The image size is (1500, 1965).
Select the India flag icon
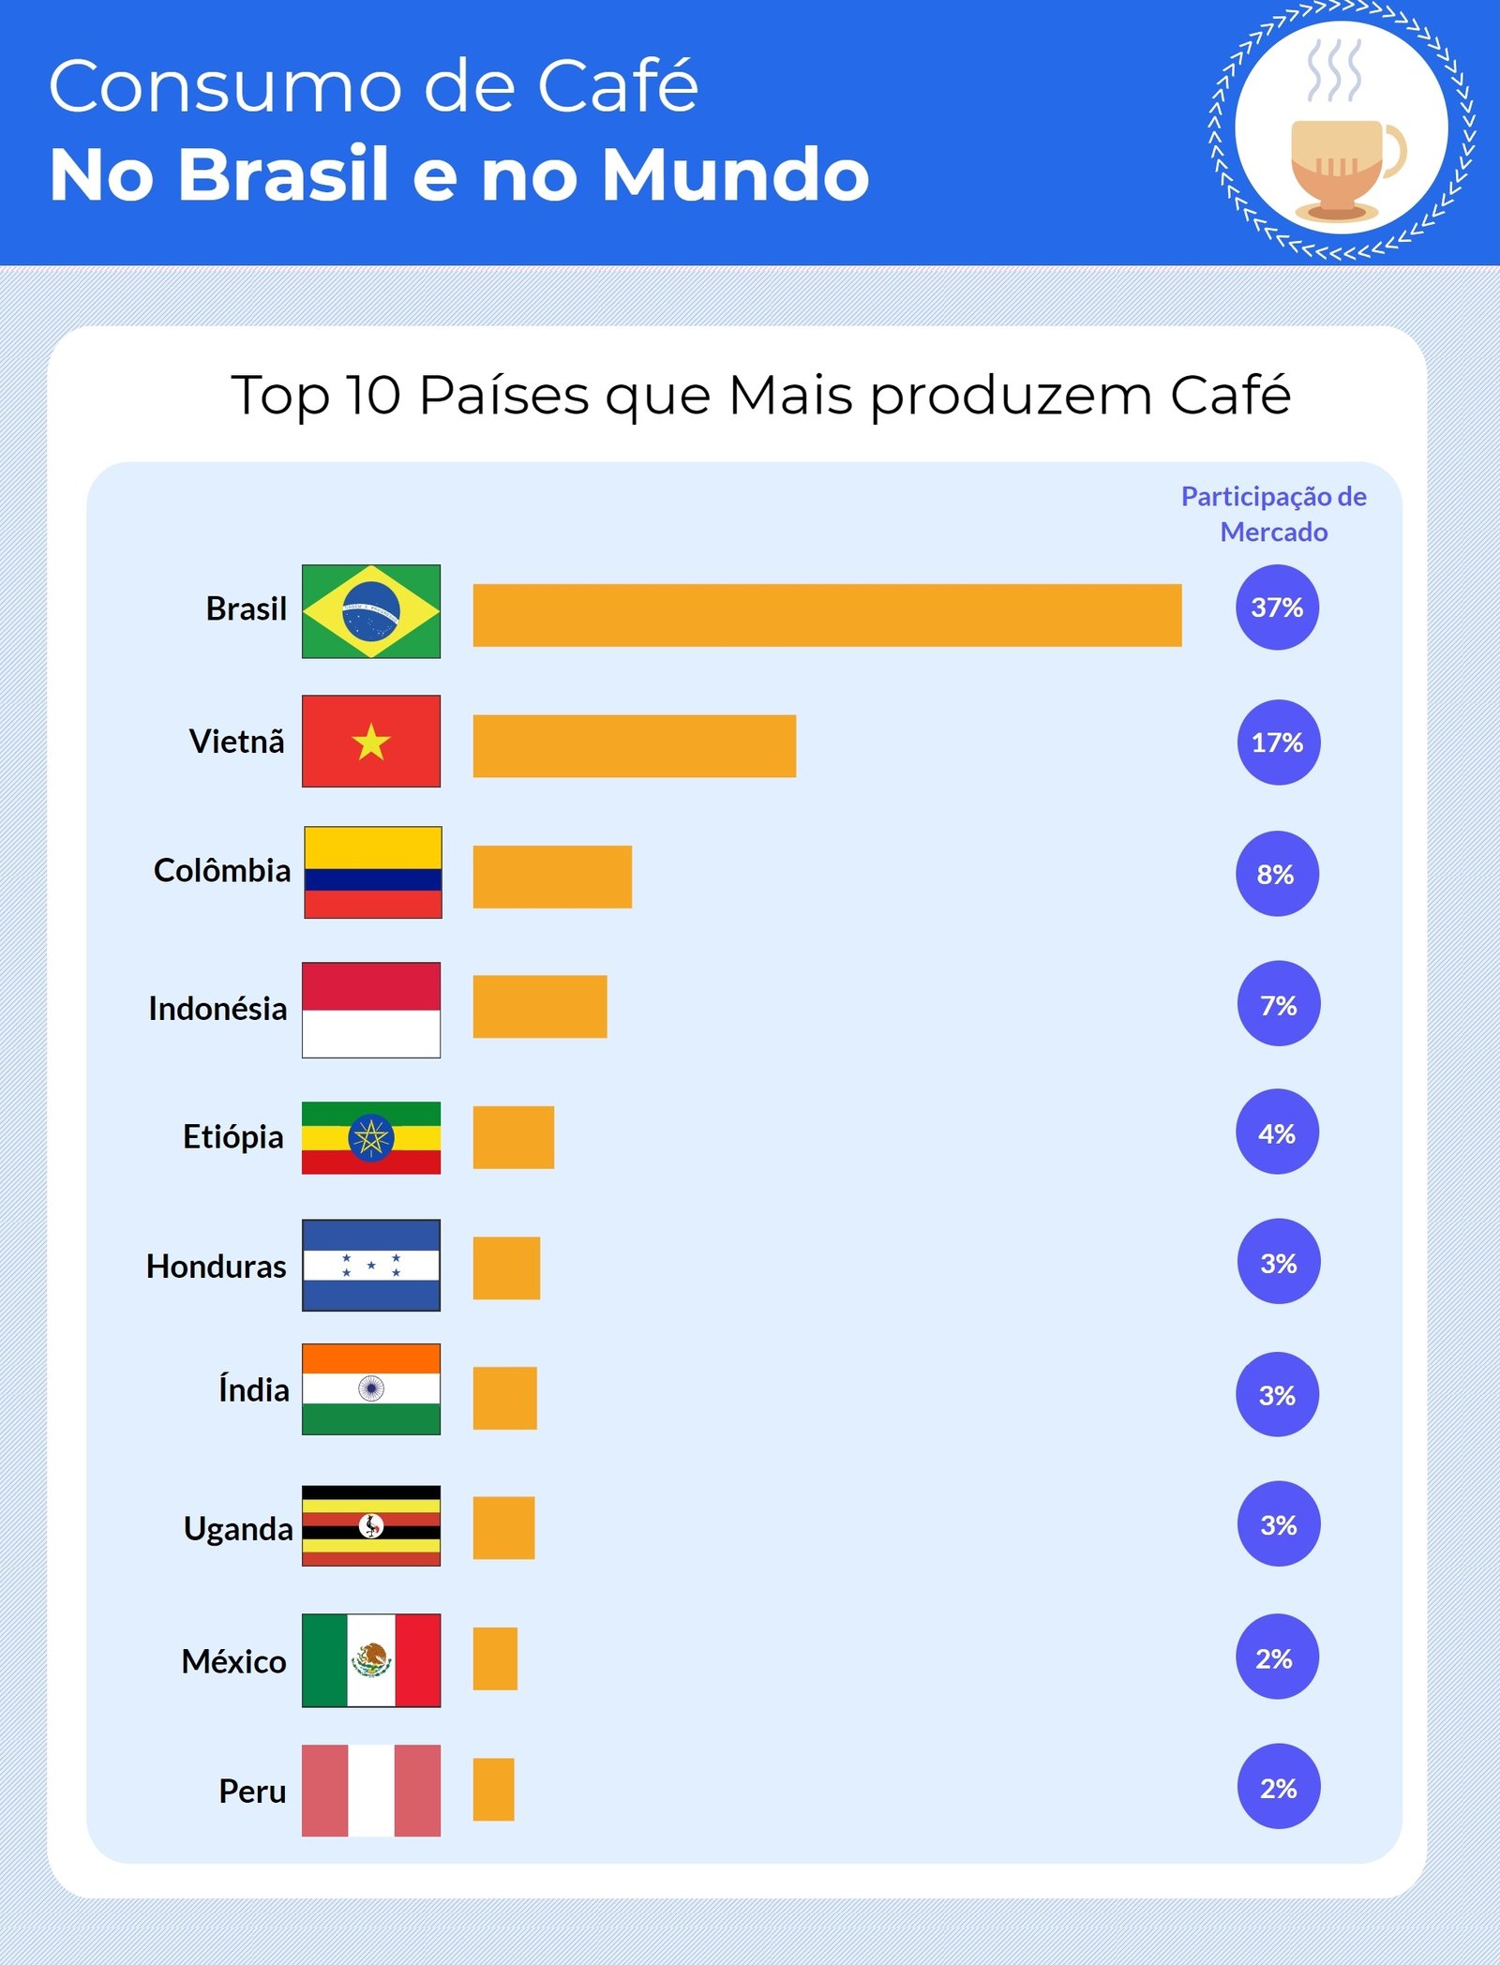(371, 1388)
